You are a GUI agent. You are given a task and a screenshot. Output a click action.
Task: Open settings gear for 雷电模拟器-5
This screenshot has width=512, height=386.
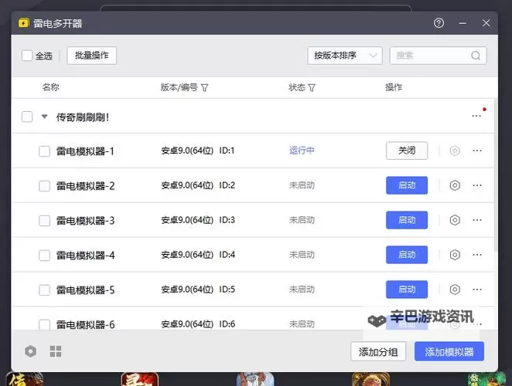click(455, 289)
